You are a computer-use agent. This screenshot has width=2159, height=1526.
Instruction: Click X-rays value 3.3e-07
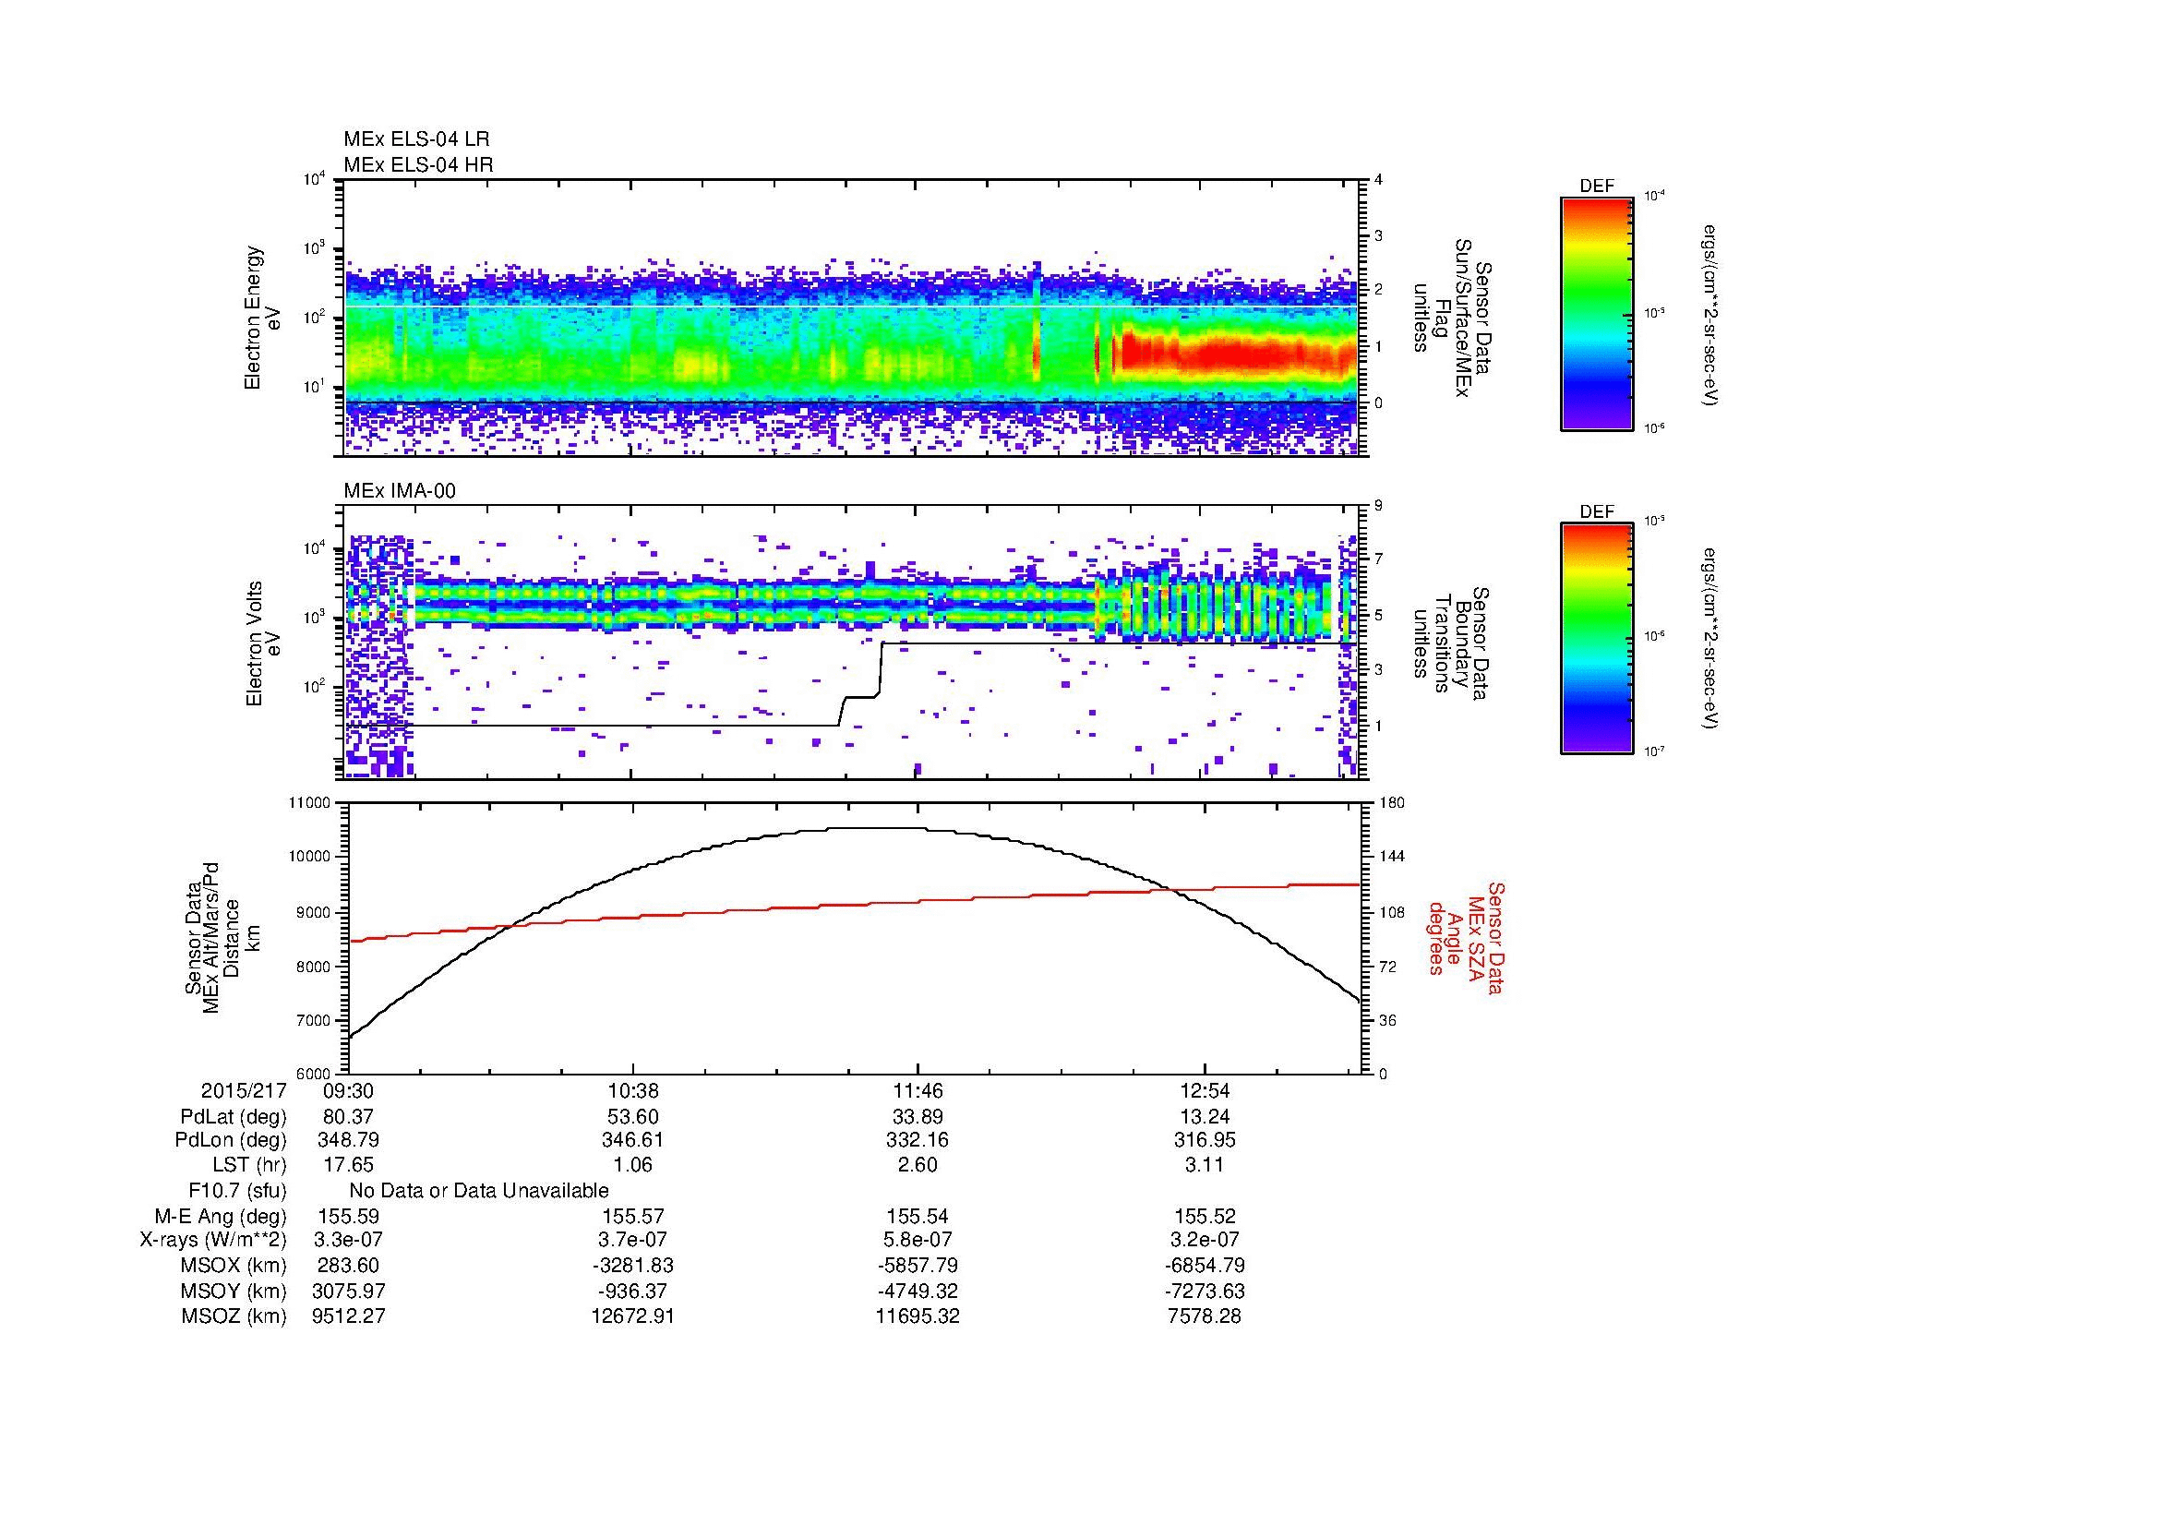tap(349, 1240)
